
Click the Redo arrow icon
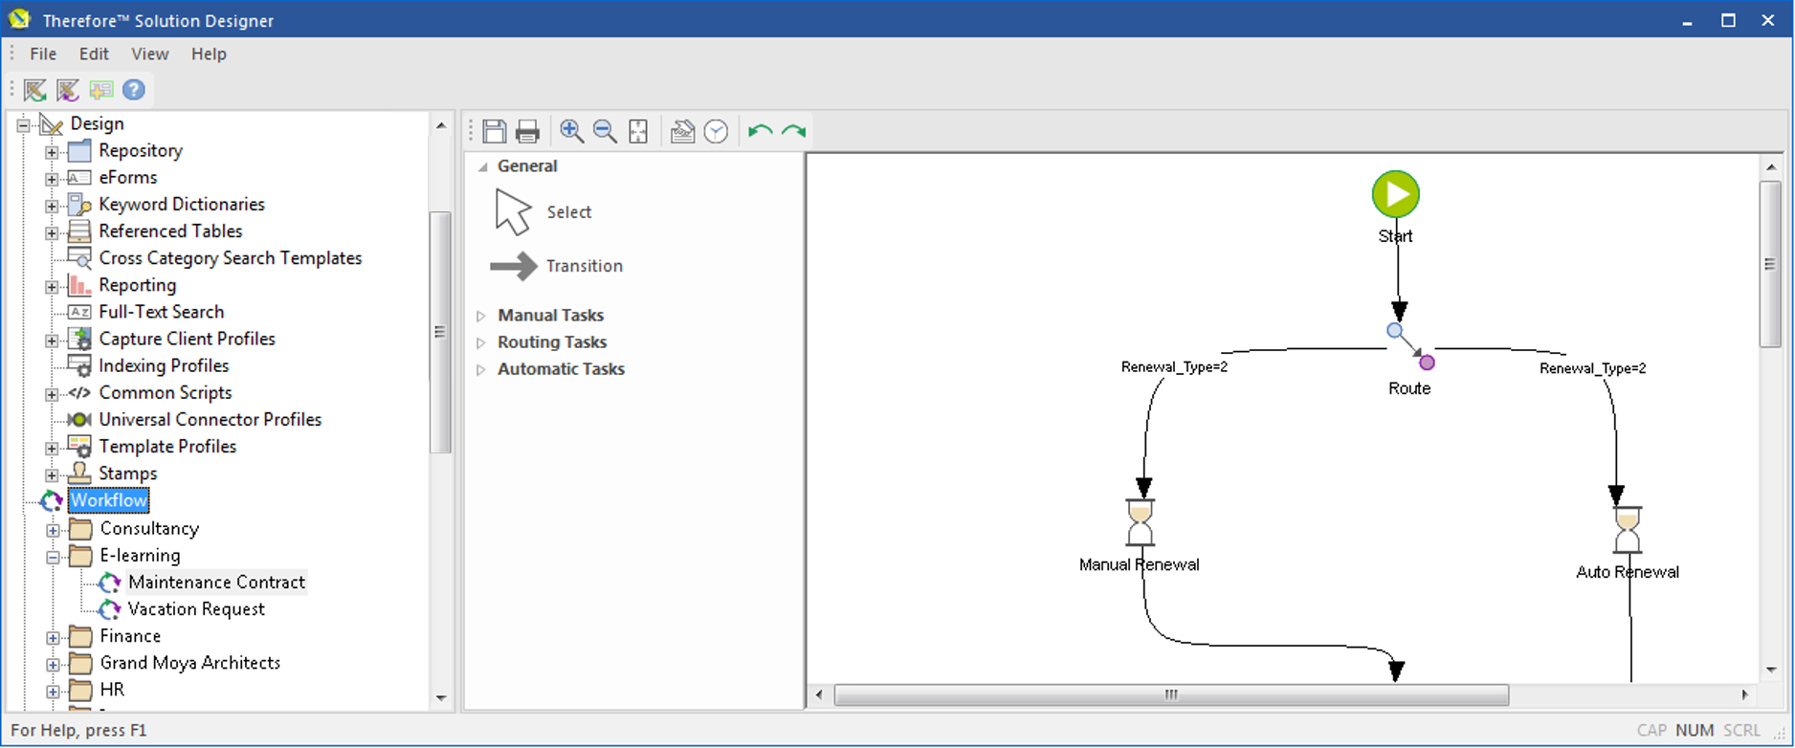point(794,131)
